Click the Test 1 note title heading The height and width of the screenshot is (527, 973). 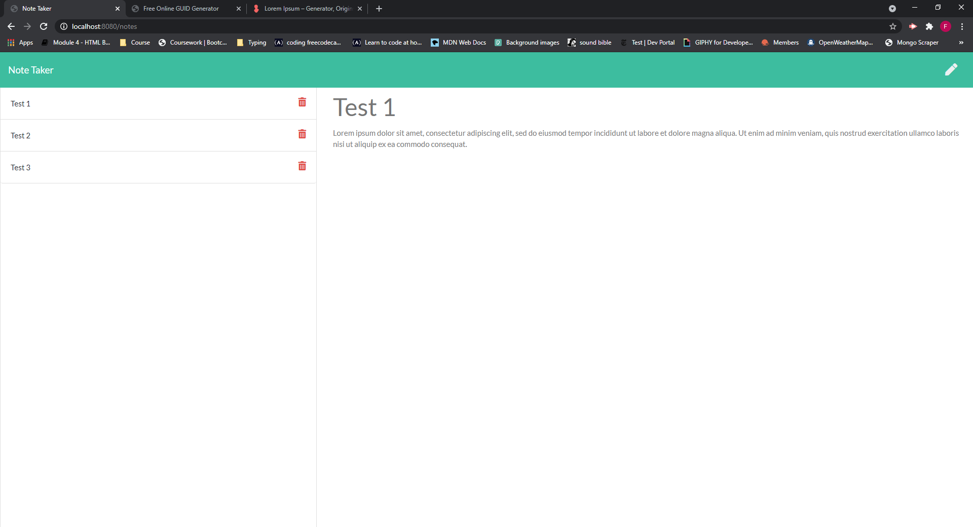pyautogui.click(x=364, y=107)
